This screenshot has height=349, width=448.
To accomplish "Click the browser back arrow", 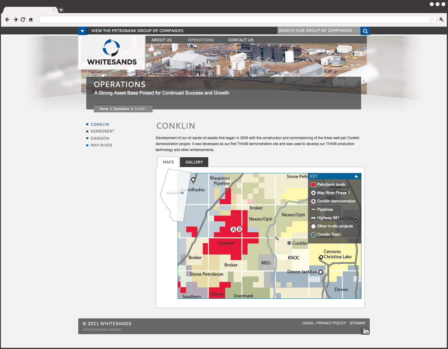I will [7, 20].
